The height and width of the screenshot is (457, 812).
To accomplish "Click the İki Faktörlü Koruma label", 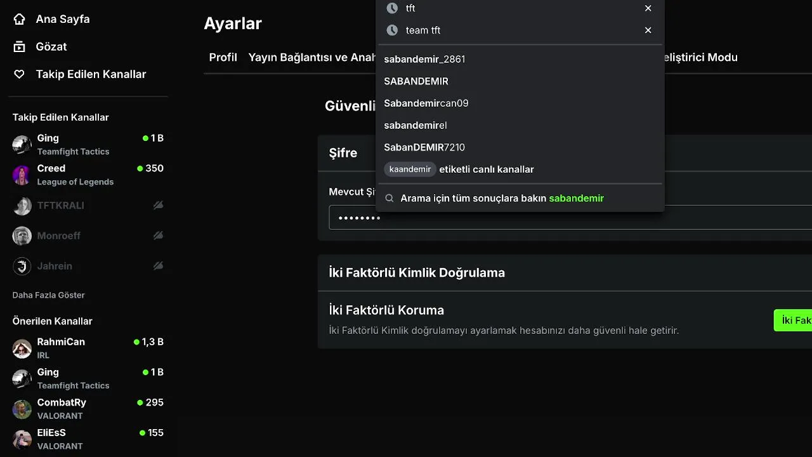I will tap(386, 310).
